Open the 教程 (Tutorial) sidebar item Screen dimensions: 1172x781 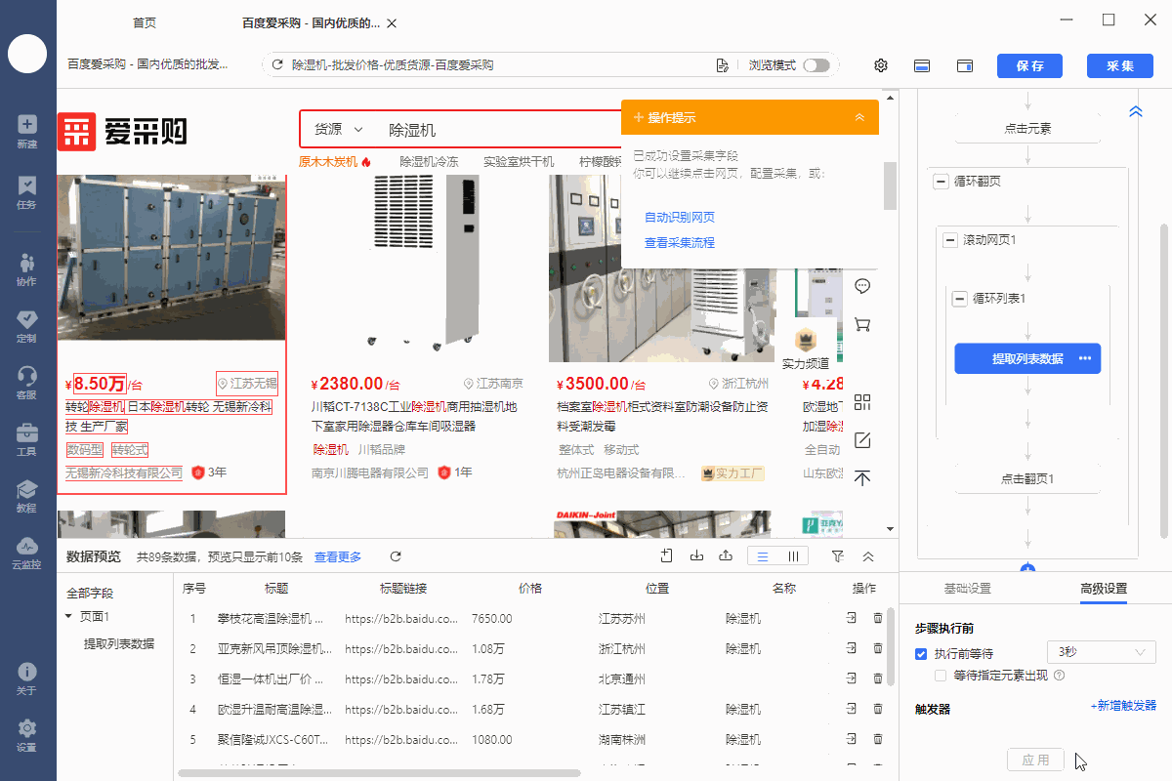[27, 496]
